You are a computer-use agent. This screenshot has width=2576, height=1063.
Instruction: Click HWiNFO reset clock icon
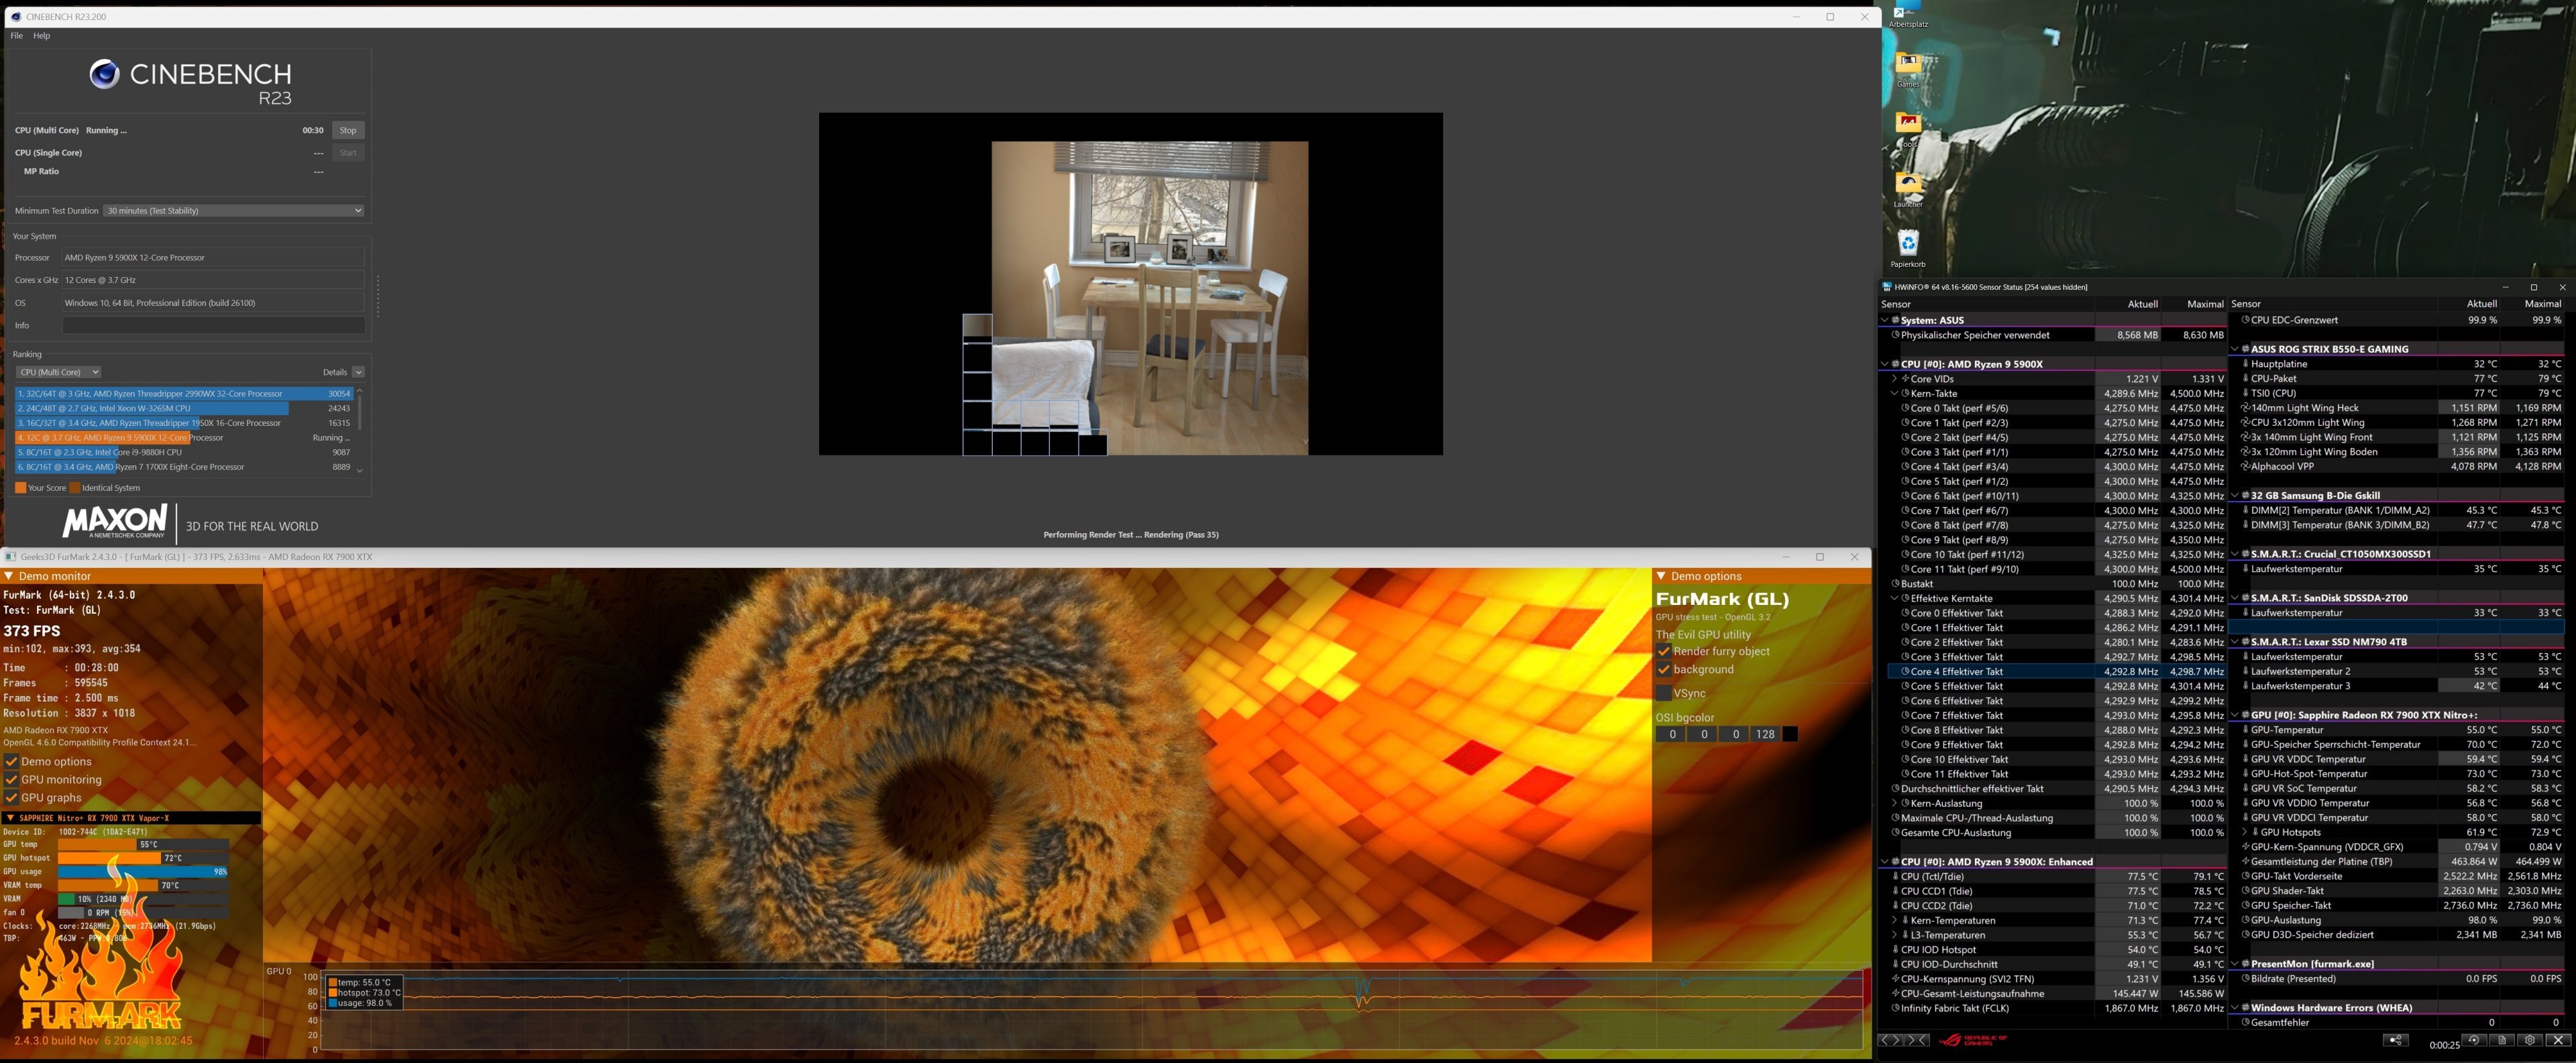2474,1040
